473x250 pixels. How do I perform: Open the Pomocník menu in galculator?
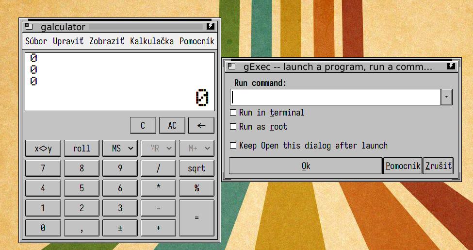point(197,41)
